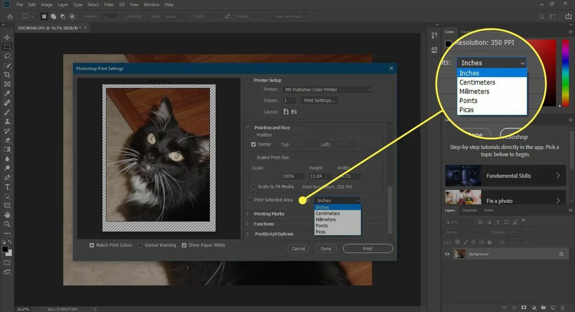The height and width of the screenshot is (312, 575).
Task: Select the Move tool
Action: (x=7, y=37)
